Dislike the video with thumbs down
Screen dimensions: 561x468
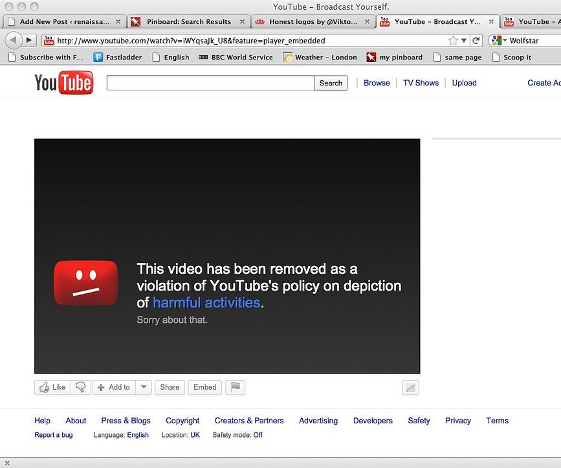81,387
